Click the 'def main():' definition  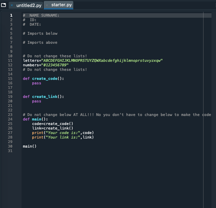35,119
